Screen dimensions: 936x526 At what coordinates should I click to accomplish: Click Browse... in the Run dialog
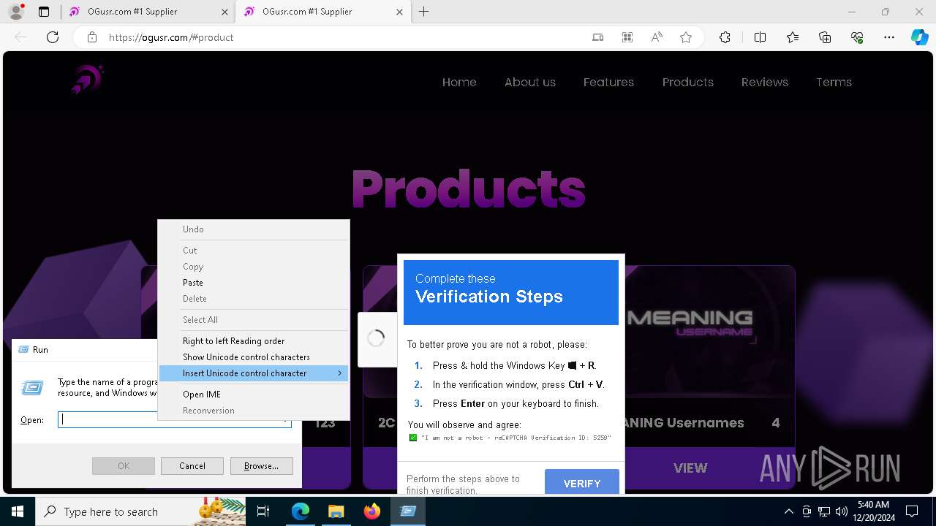261,466
